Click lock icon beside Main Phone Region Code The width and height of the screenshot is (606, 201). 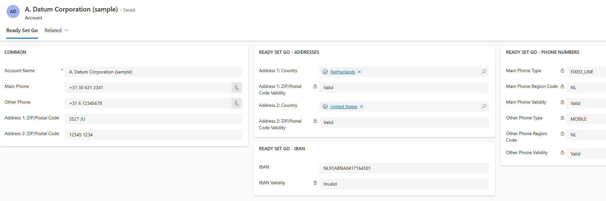[562, 86]
